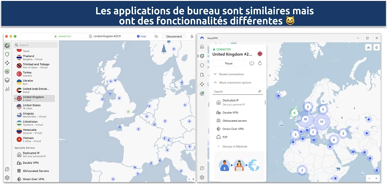Select Trinidad and Tobago in country list
Viewport: 387px width, 184px height.
point(34,66)
